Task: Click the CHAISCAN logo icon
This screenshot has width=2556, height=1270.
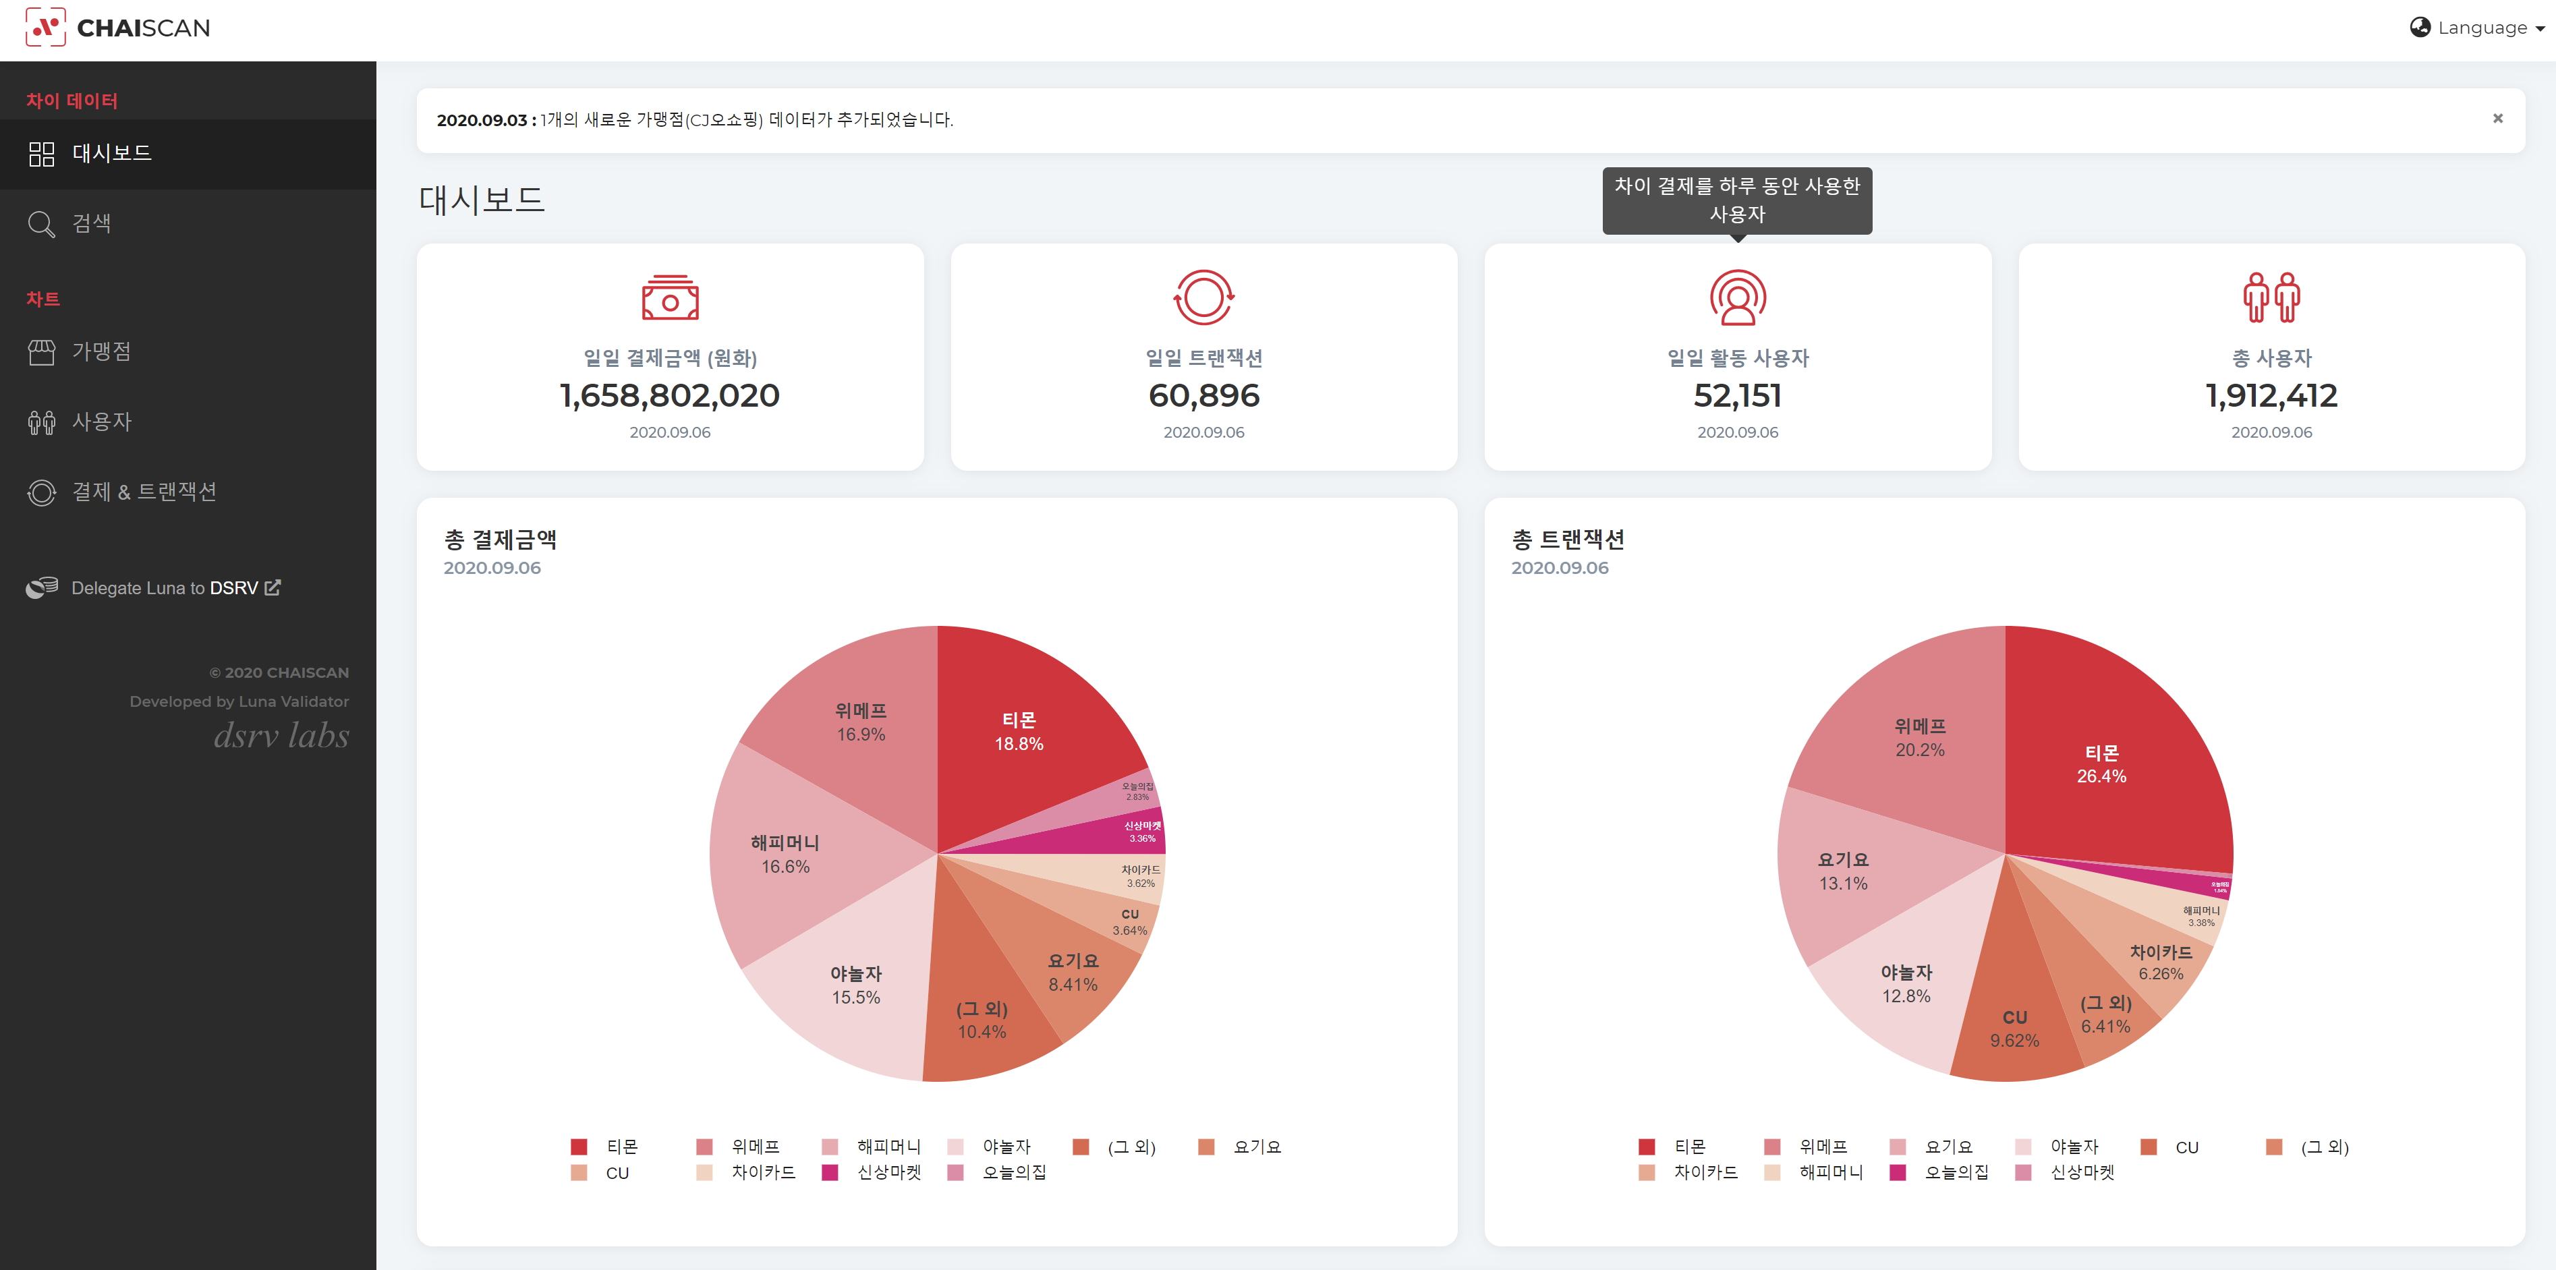Action: point(45,27)
